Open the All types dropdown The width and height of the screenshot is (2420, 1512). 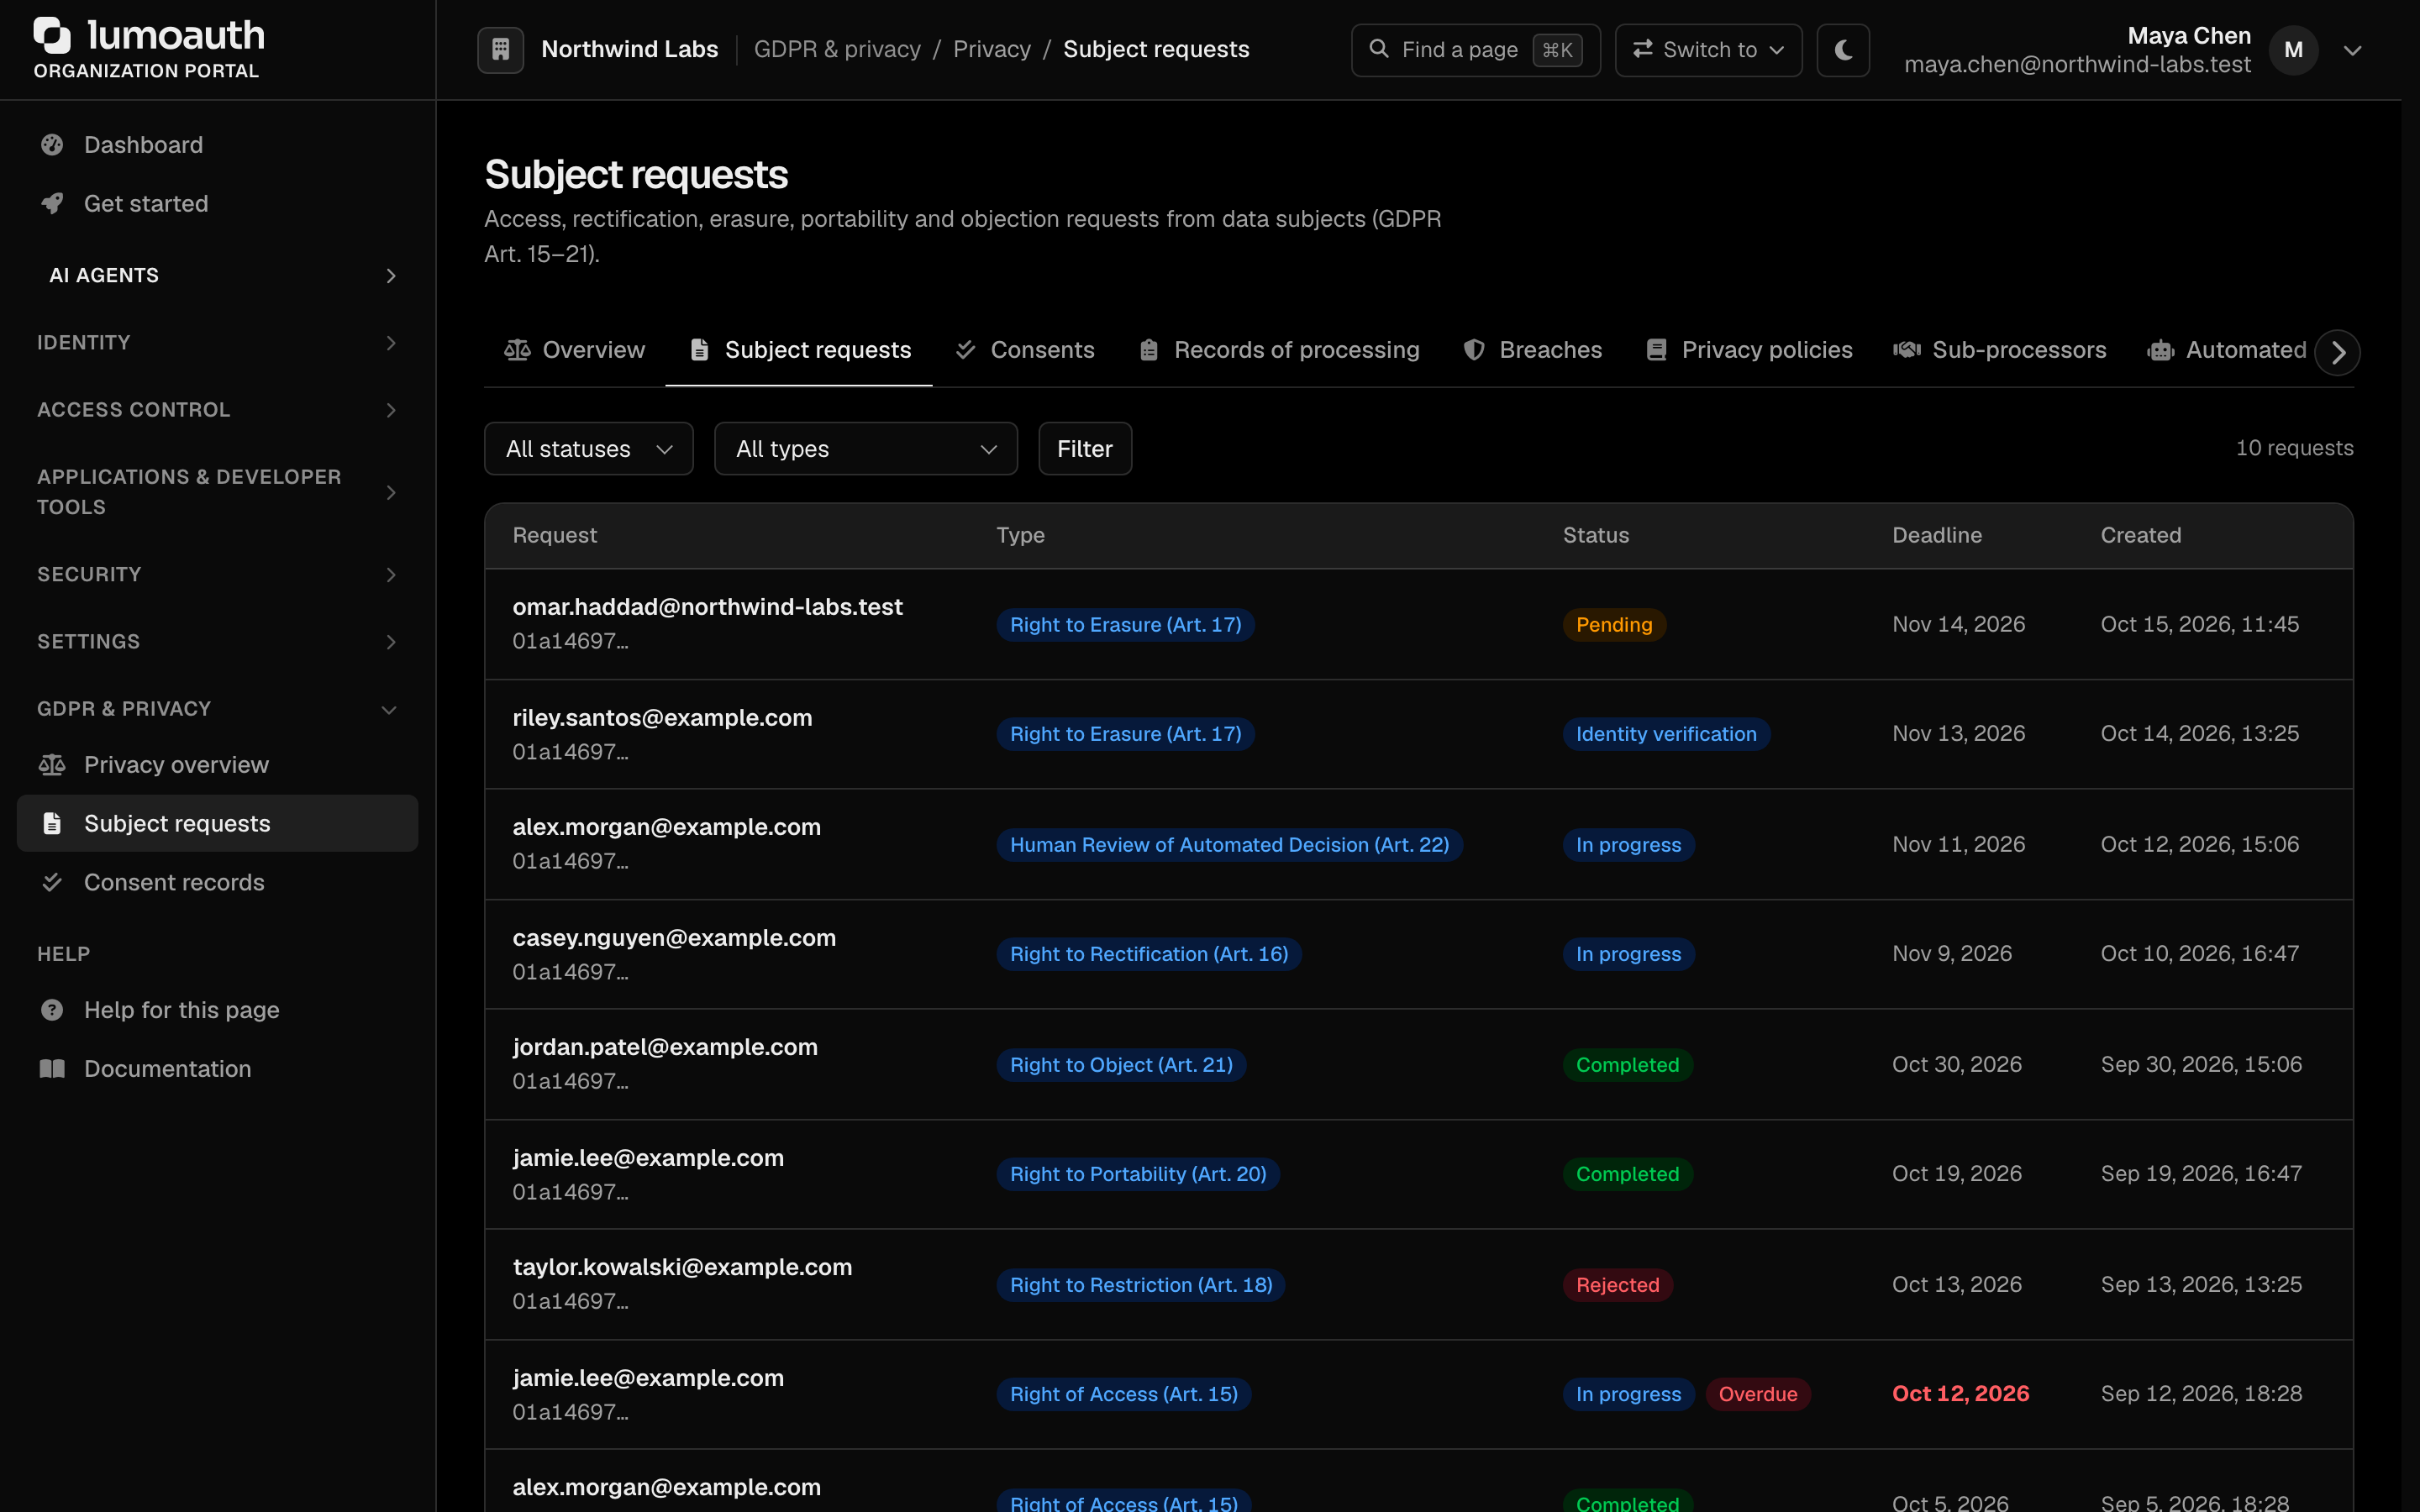point(865,449)
